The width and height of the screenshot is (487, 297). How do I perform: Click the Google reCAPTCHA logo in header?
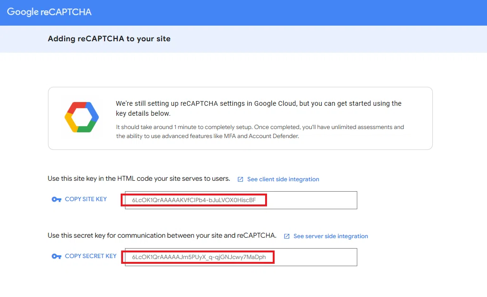(49, 12)
